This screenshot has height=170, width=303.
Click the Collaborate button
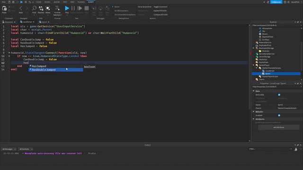pos(276,2)
